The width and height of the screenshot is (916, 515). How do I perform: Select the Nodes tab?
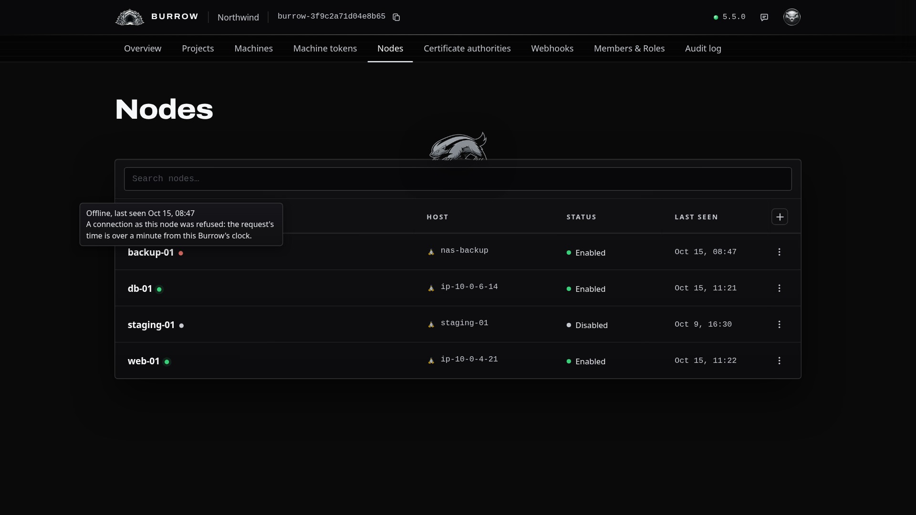[390, 49]
